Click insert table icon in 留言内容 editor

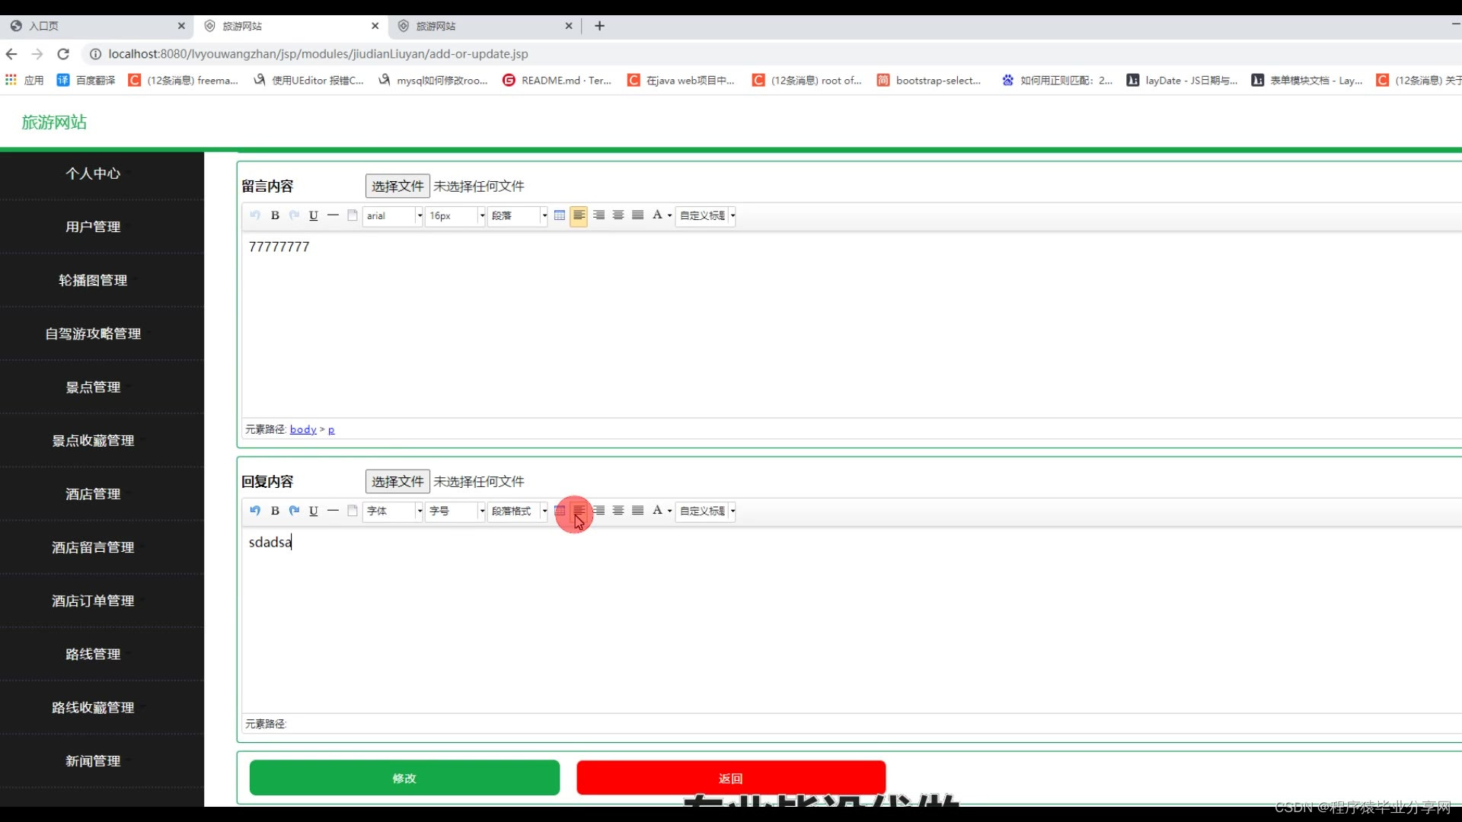[x=560, y=215]
